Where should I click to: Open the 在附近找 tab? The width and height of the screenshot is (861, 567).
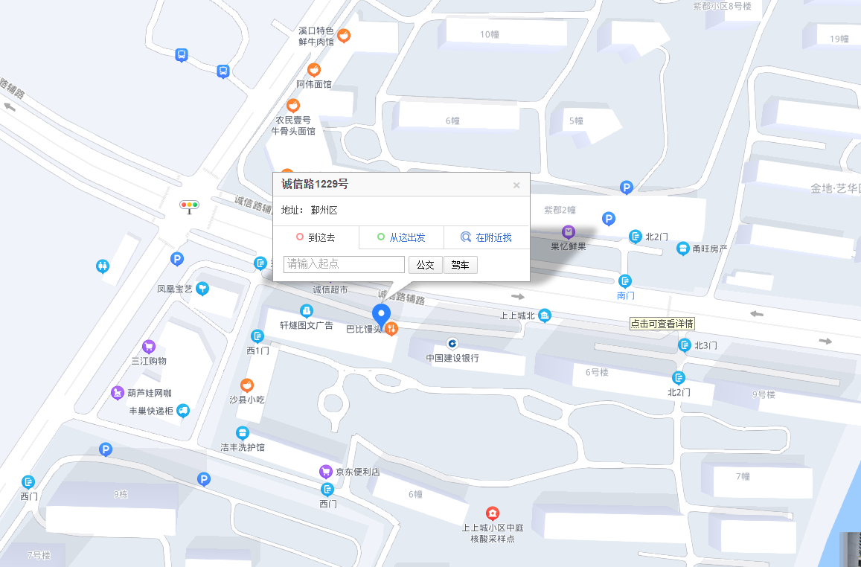pyautogui.click(x=486, y=237)
